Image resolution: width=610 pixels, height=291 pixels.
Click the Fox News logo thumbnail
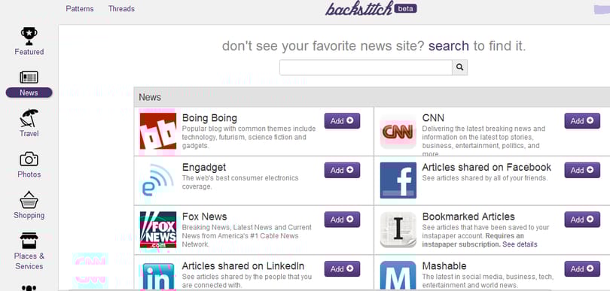click(158, 229)
